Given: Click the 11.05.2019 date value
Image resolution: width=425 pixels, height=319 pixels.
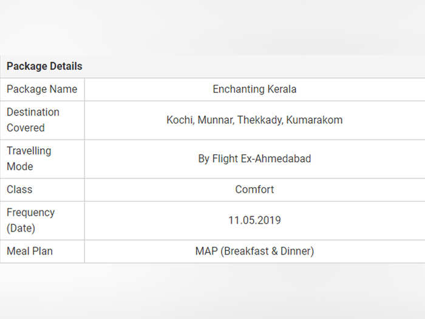Looking at the screenshot, I should 254,220.
